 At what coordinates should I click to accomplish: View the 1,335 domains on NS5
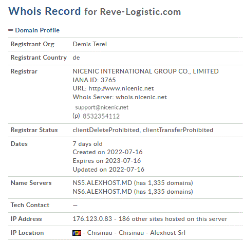[163, 183]
